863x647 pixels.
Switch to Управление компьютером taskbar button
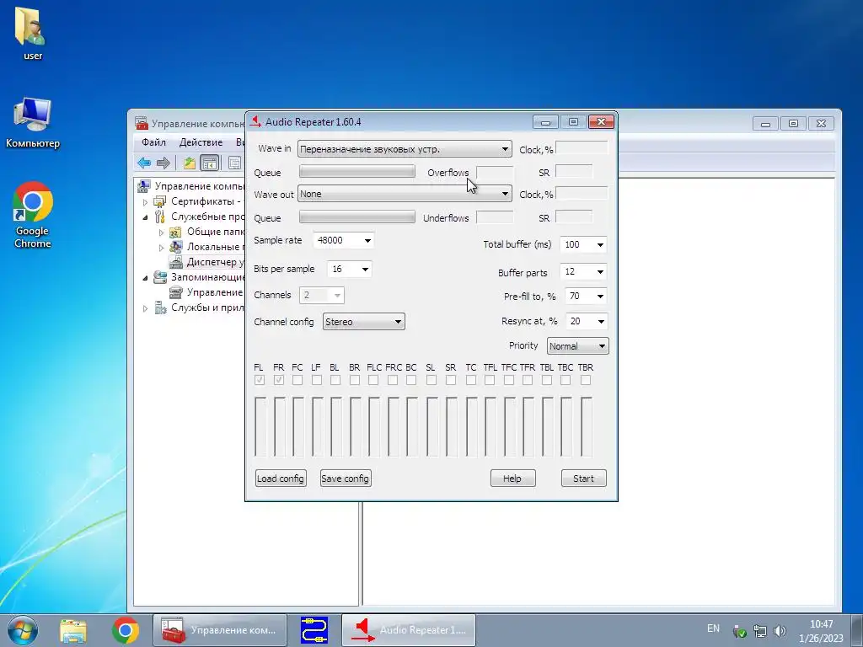pyautogui.click(x=220, y=630)
